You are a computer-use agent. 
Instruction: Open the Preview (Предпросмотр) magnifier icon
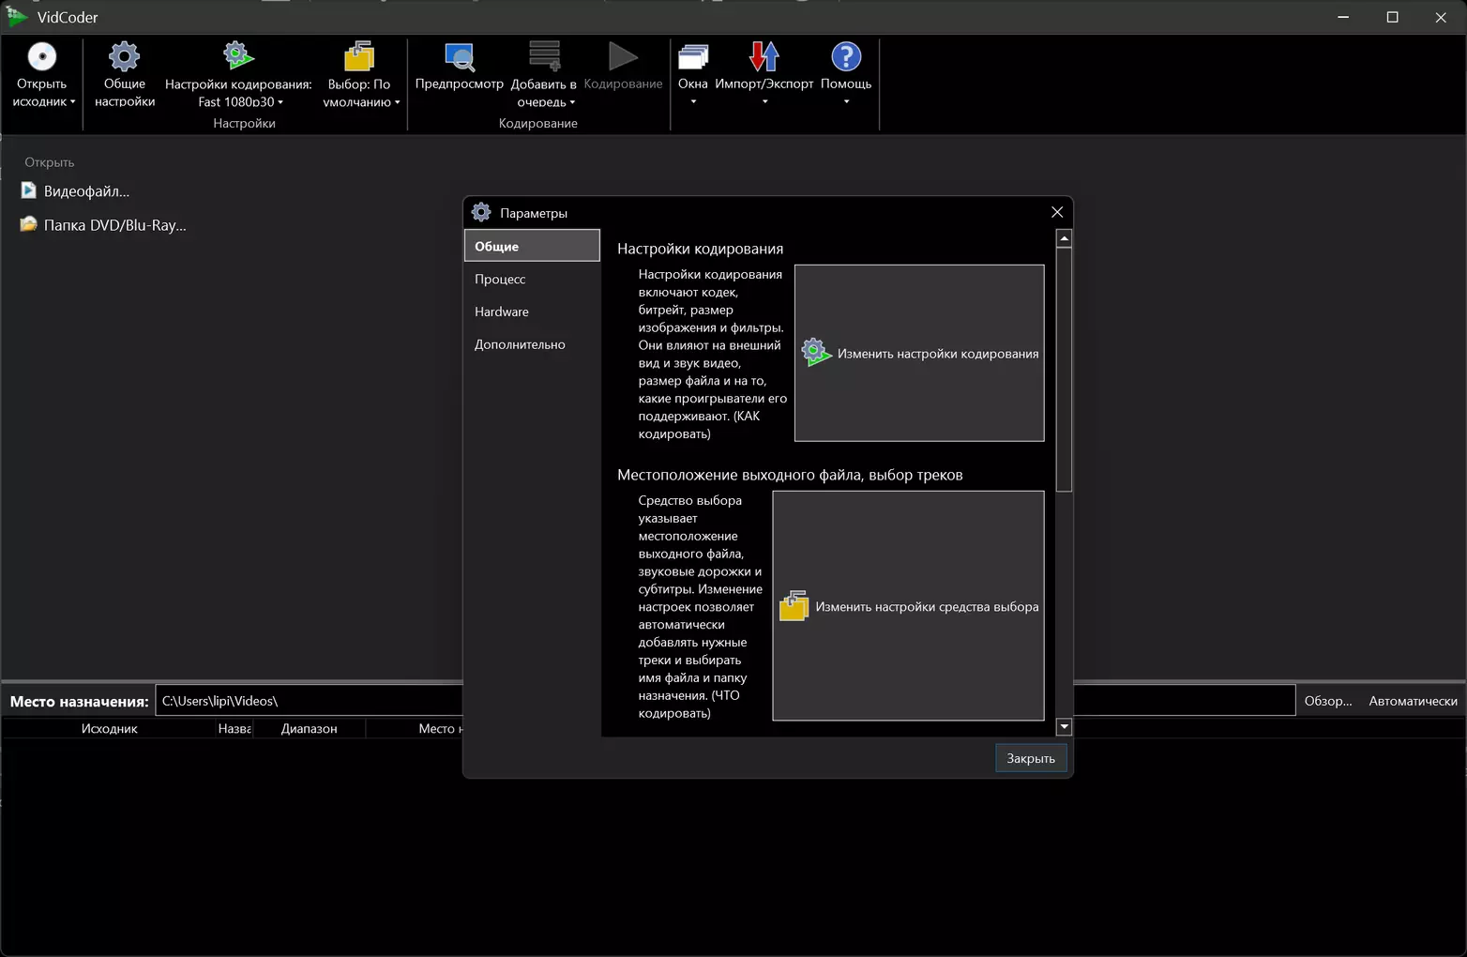click(459, 57)
